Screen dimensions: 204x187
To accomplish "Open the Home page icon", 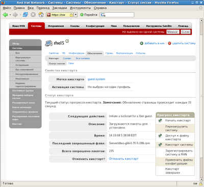I will [41, 15].
